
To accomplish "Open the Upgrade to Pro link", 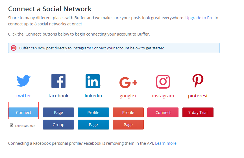I will click(199, 18).
